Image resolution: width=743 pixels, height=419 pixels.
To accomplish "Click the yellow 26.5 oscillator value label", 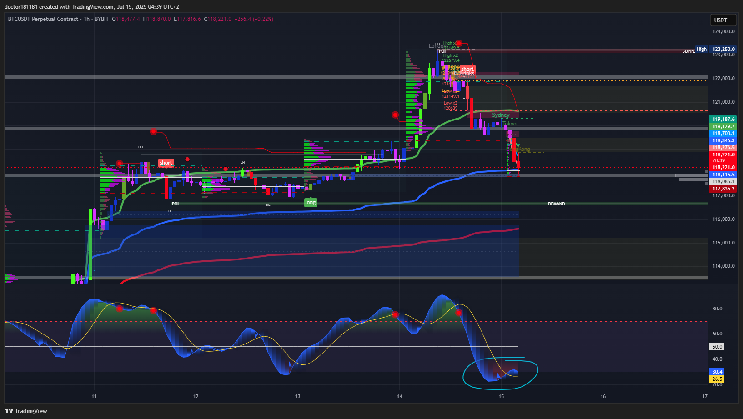I will [x=717, y=379].
